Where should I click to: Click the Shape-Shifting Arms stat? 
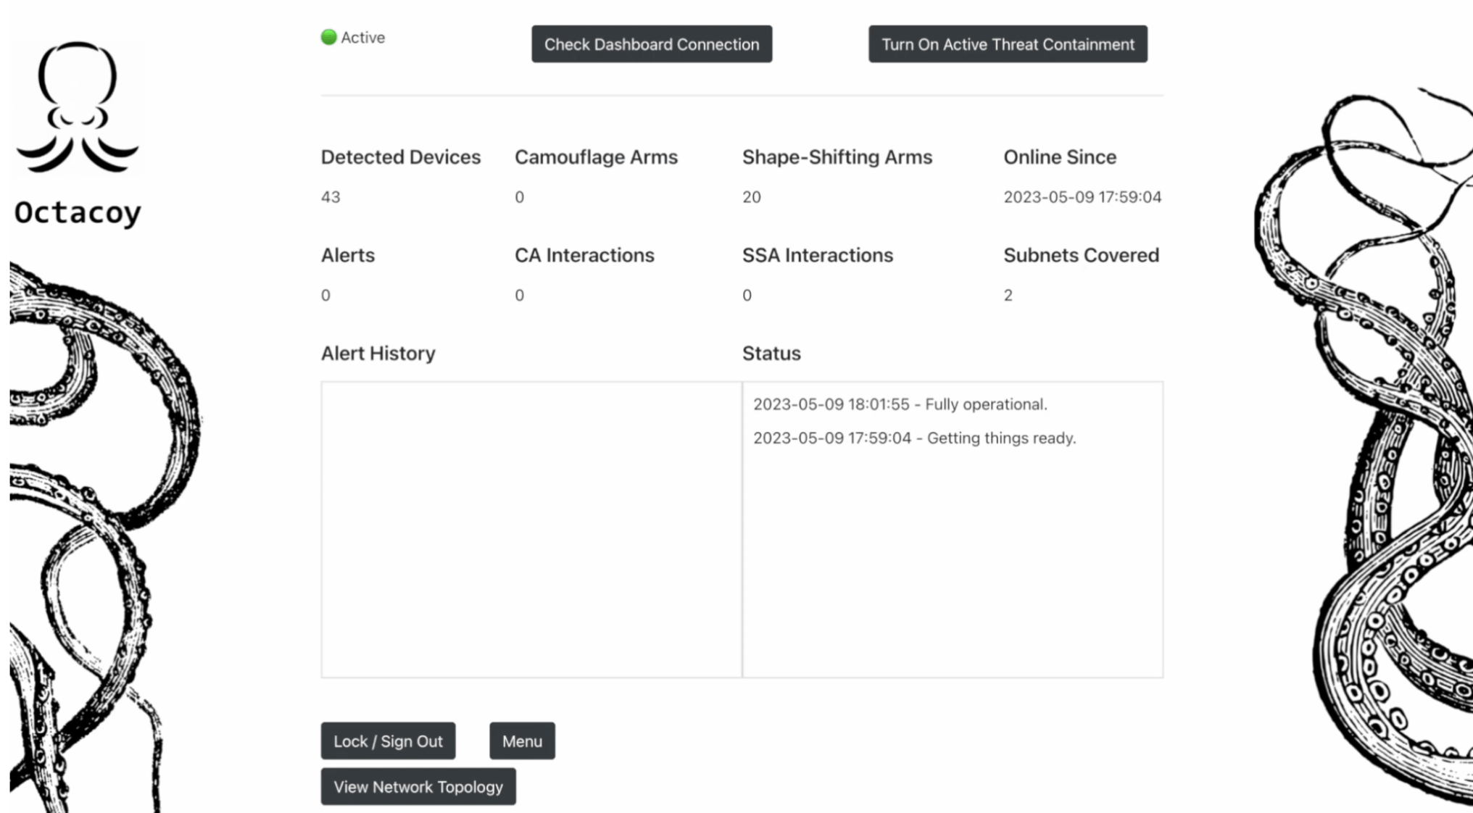tap(837, 157)
